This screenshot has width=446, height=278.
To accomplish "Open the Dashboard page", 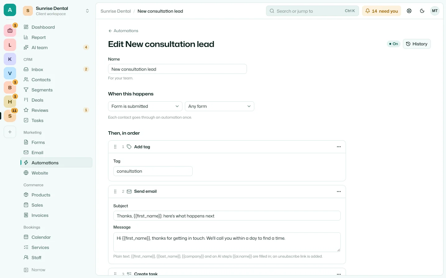I will [56, 27].
